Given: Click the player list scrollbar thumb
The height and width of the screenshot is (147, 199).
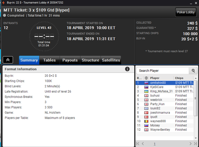Looking at the screenshot, I should point(196,98).
